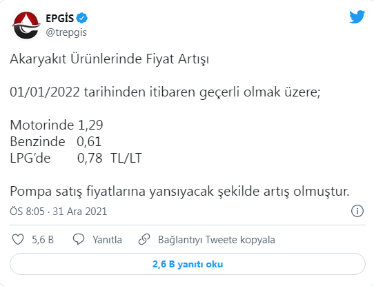The height and width of the screenshot is (286, 374).
Task: Click the 01/01/2022 date line text
Action: pos(165,92)
